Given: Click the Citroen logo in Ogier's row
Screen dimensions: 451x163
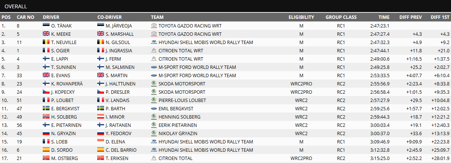Looking at the screenshot, I should 154,50.
